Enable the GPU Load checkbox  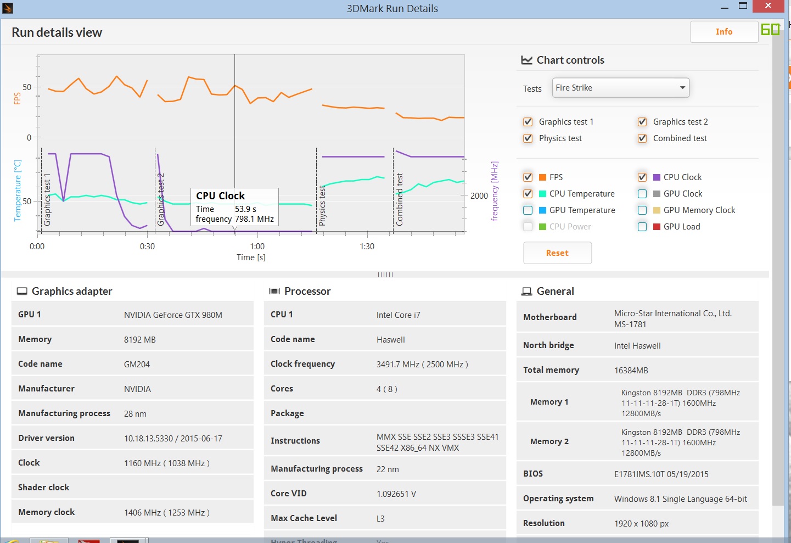(642, 227)
